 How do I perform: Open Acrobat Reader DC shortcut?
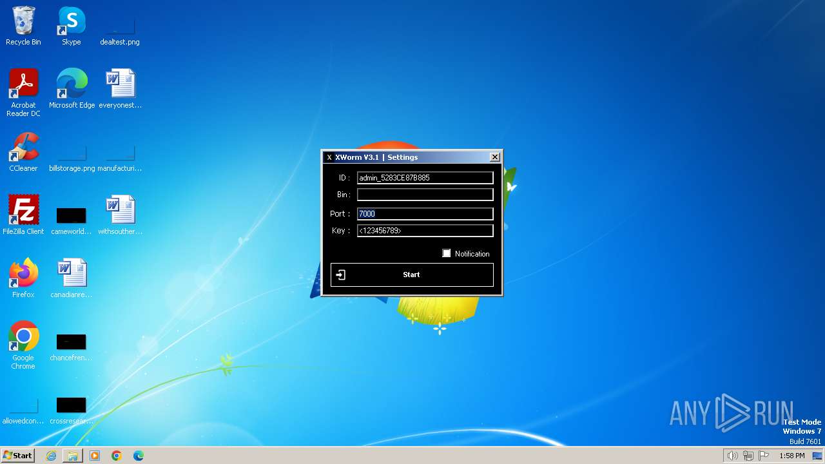pos(23,92)
